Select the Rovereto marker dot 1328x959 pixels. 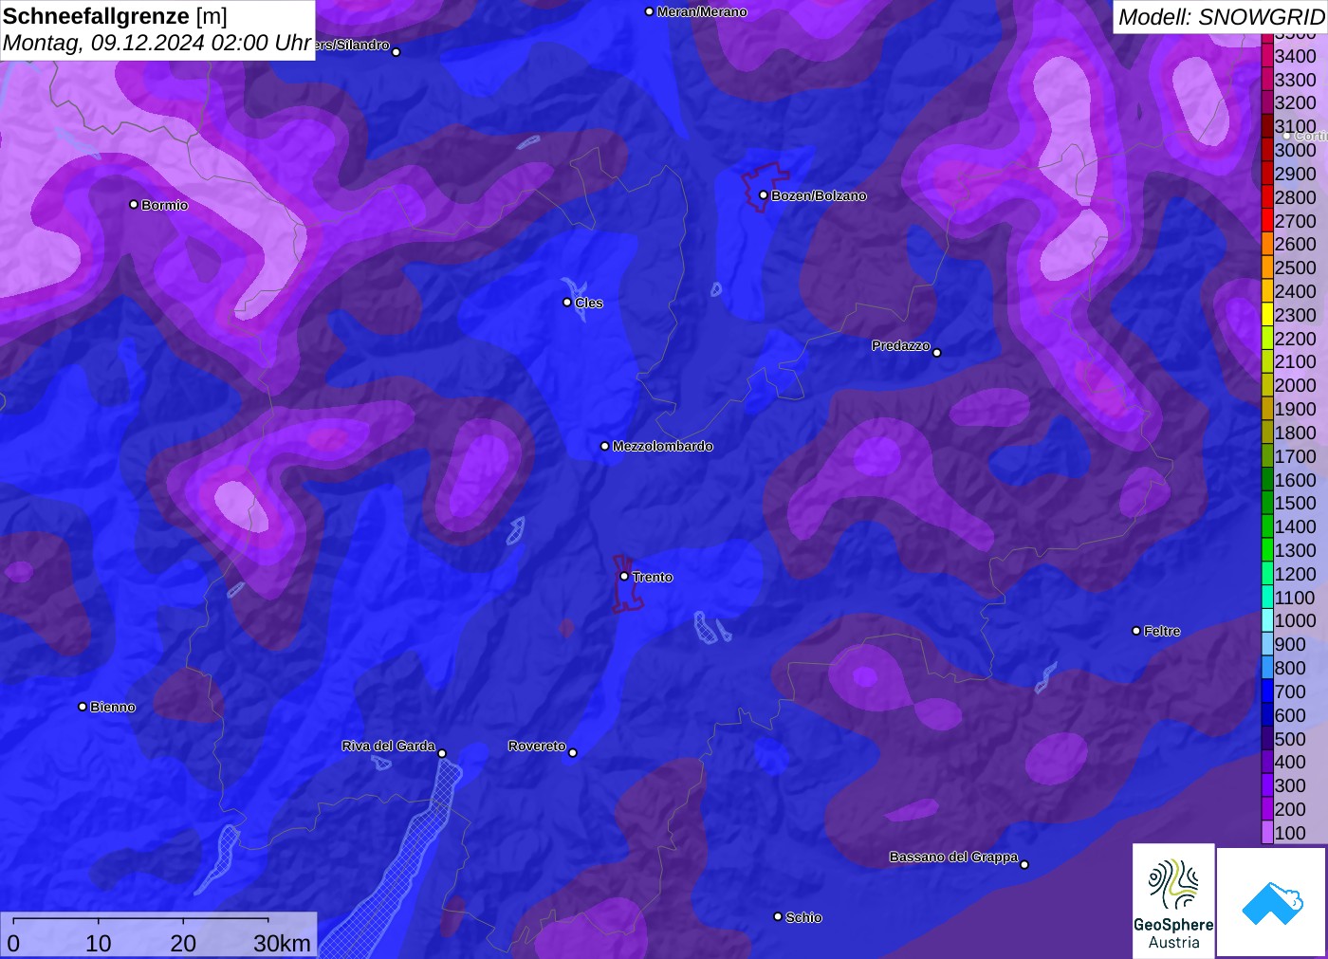573,753
